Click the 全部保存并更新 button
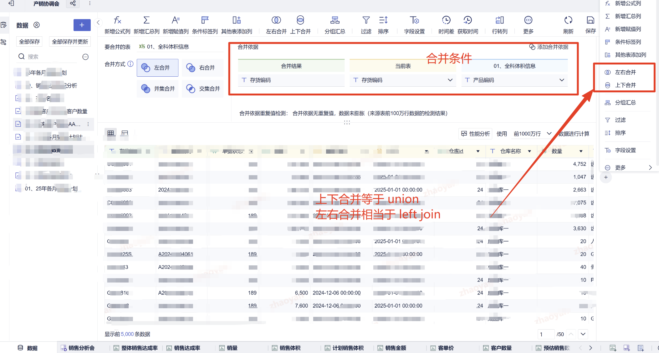The image size is (659, 353). pyautogui.click(x=70, y=42)
